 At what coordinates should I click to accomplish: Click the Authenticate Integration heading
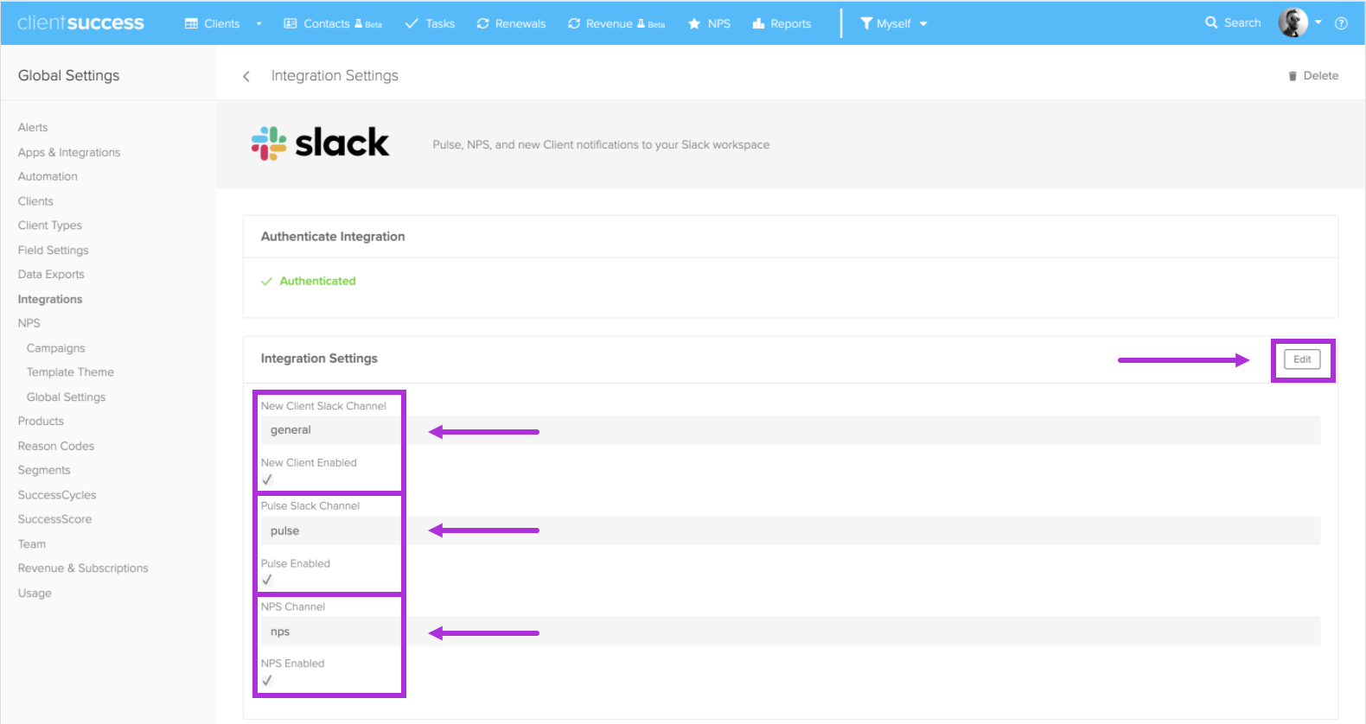coord(333,236)
